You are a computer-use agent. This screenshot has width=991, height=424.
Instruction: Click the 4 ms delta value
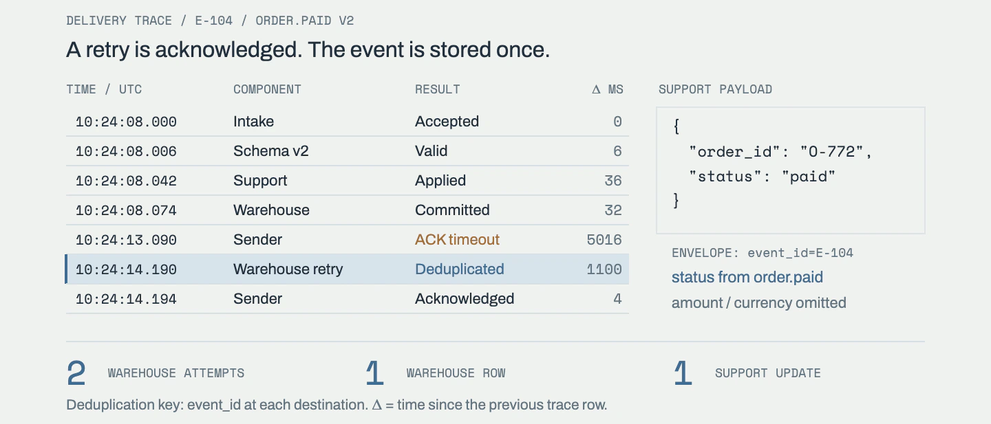point(617,299)
